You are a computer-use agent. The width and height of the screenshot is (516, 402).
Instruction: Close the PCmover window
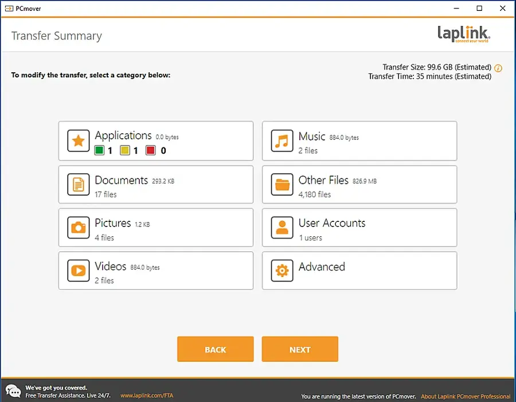point(502,8)
